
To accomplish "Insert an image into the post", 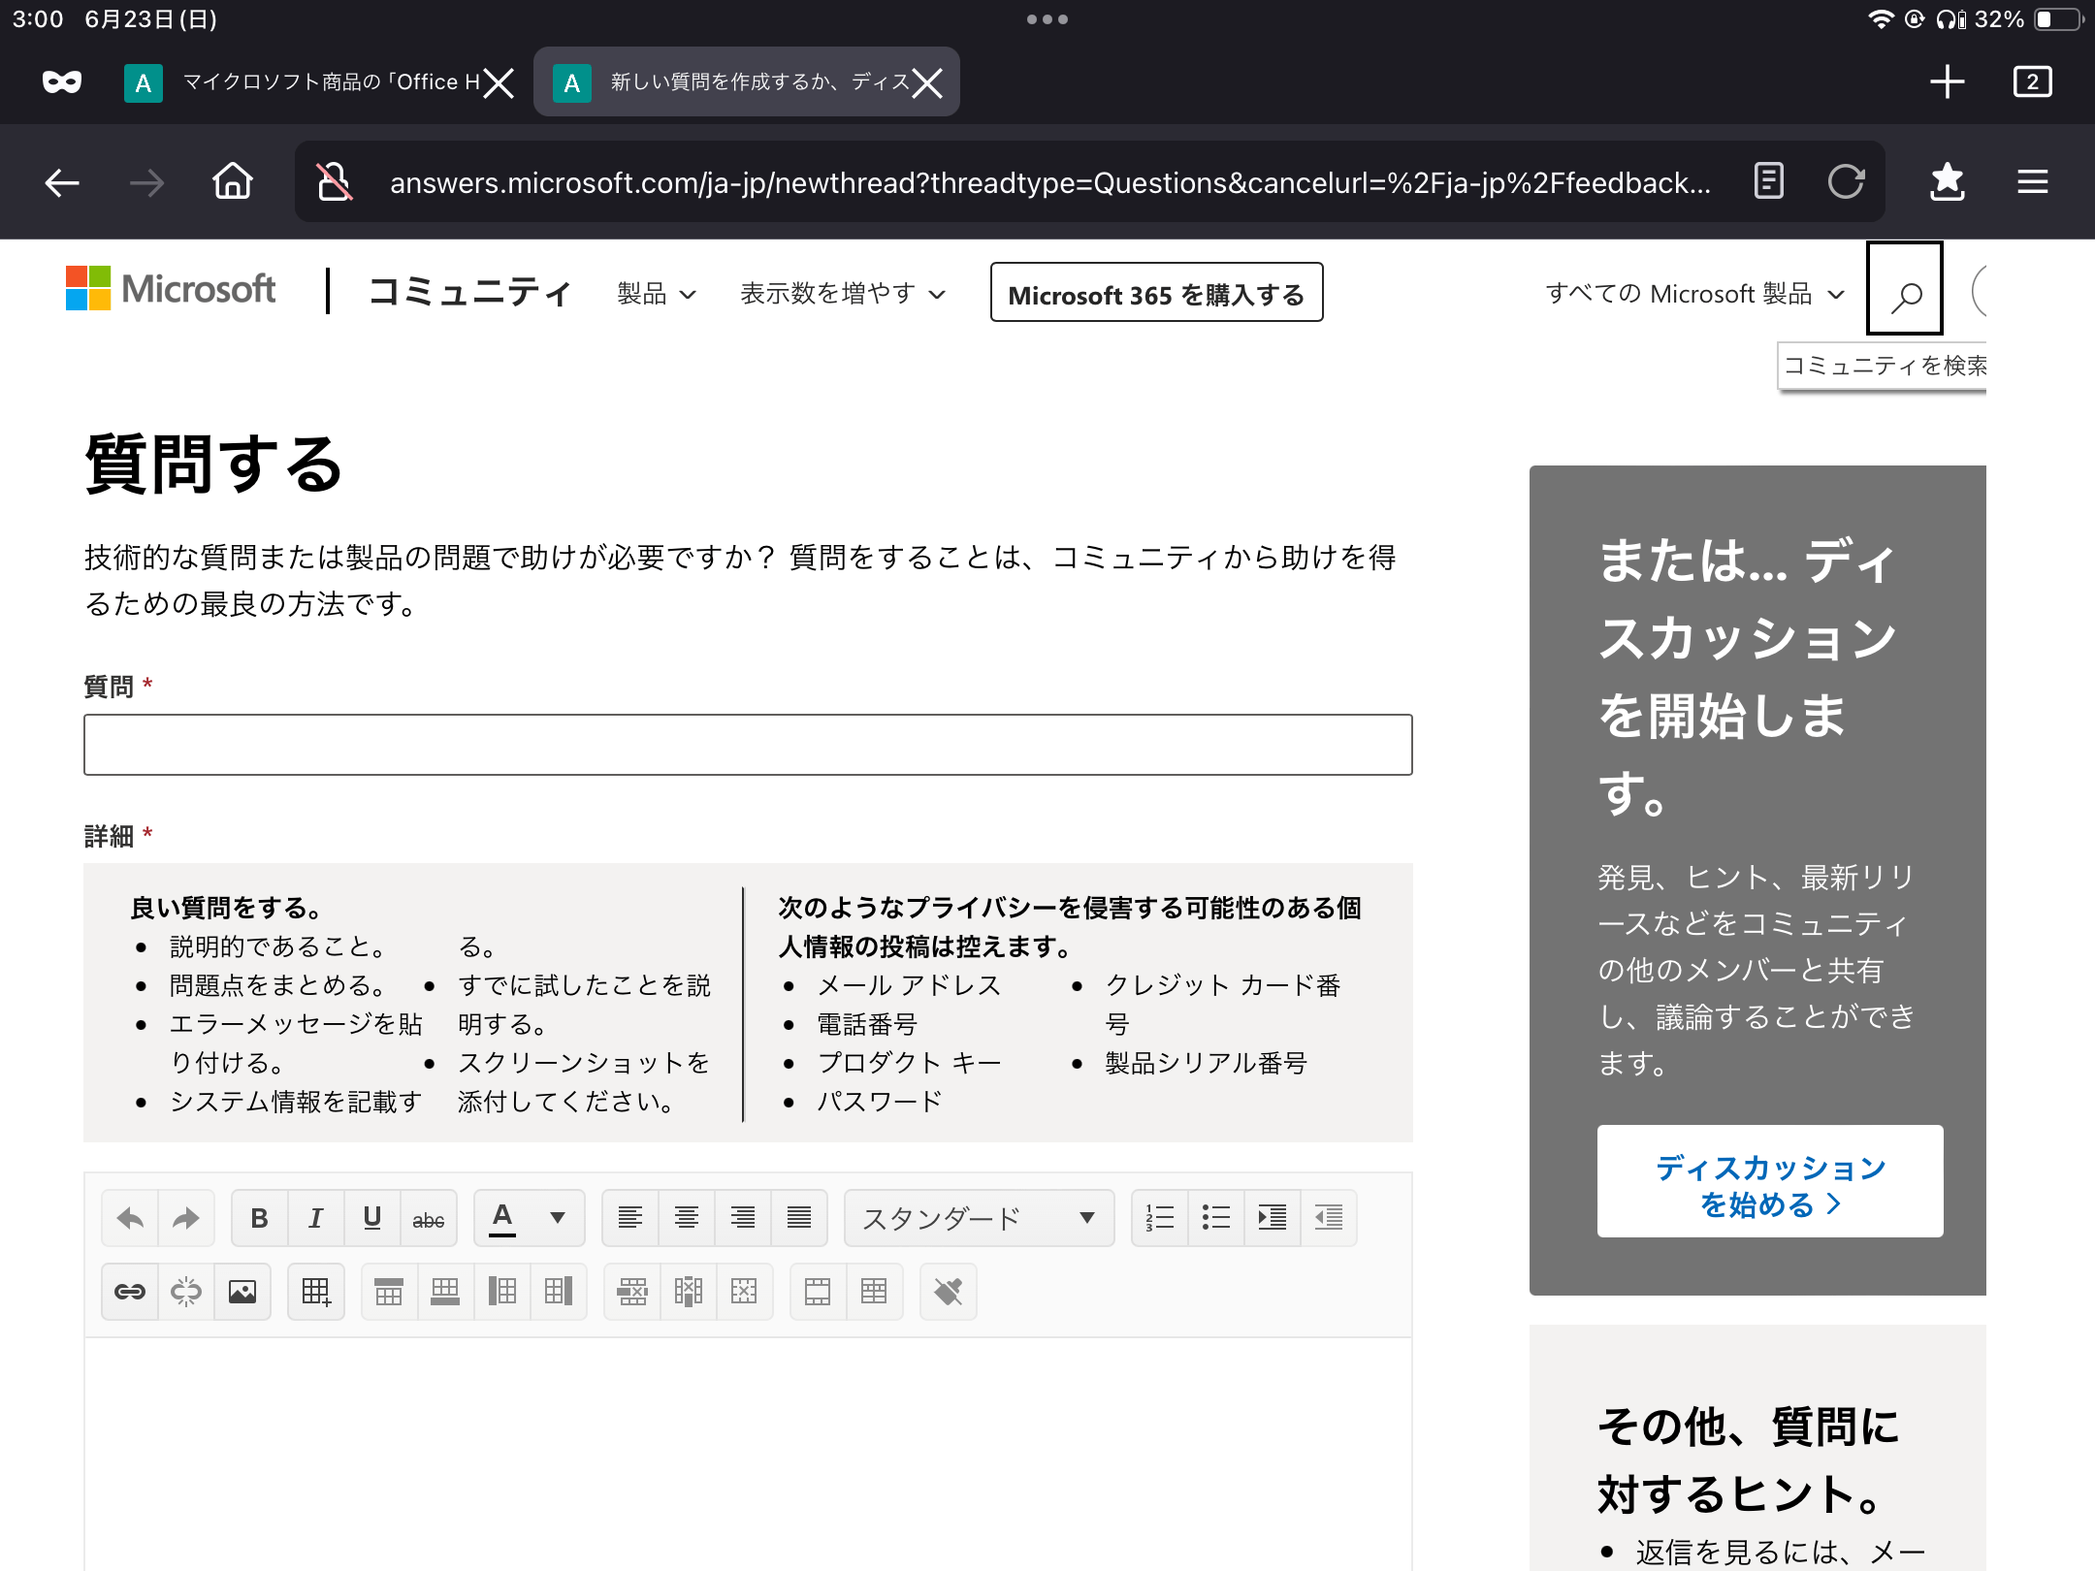I will (242, 1292).
